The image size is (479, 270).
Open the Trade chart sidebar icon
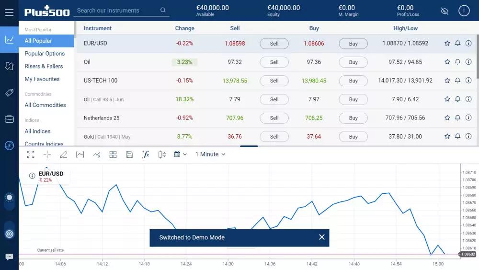click(9, 39)
